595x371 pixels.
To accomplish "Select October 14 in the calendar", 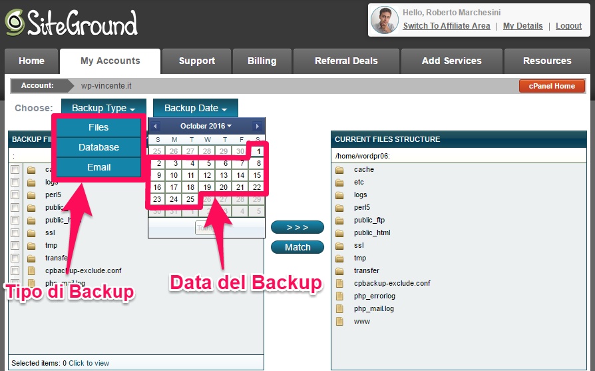I will tap(240, 175).
